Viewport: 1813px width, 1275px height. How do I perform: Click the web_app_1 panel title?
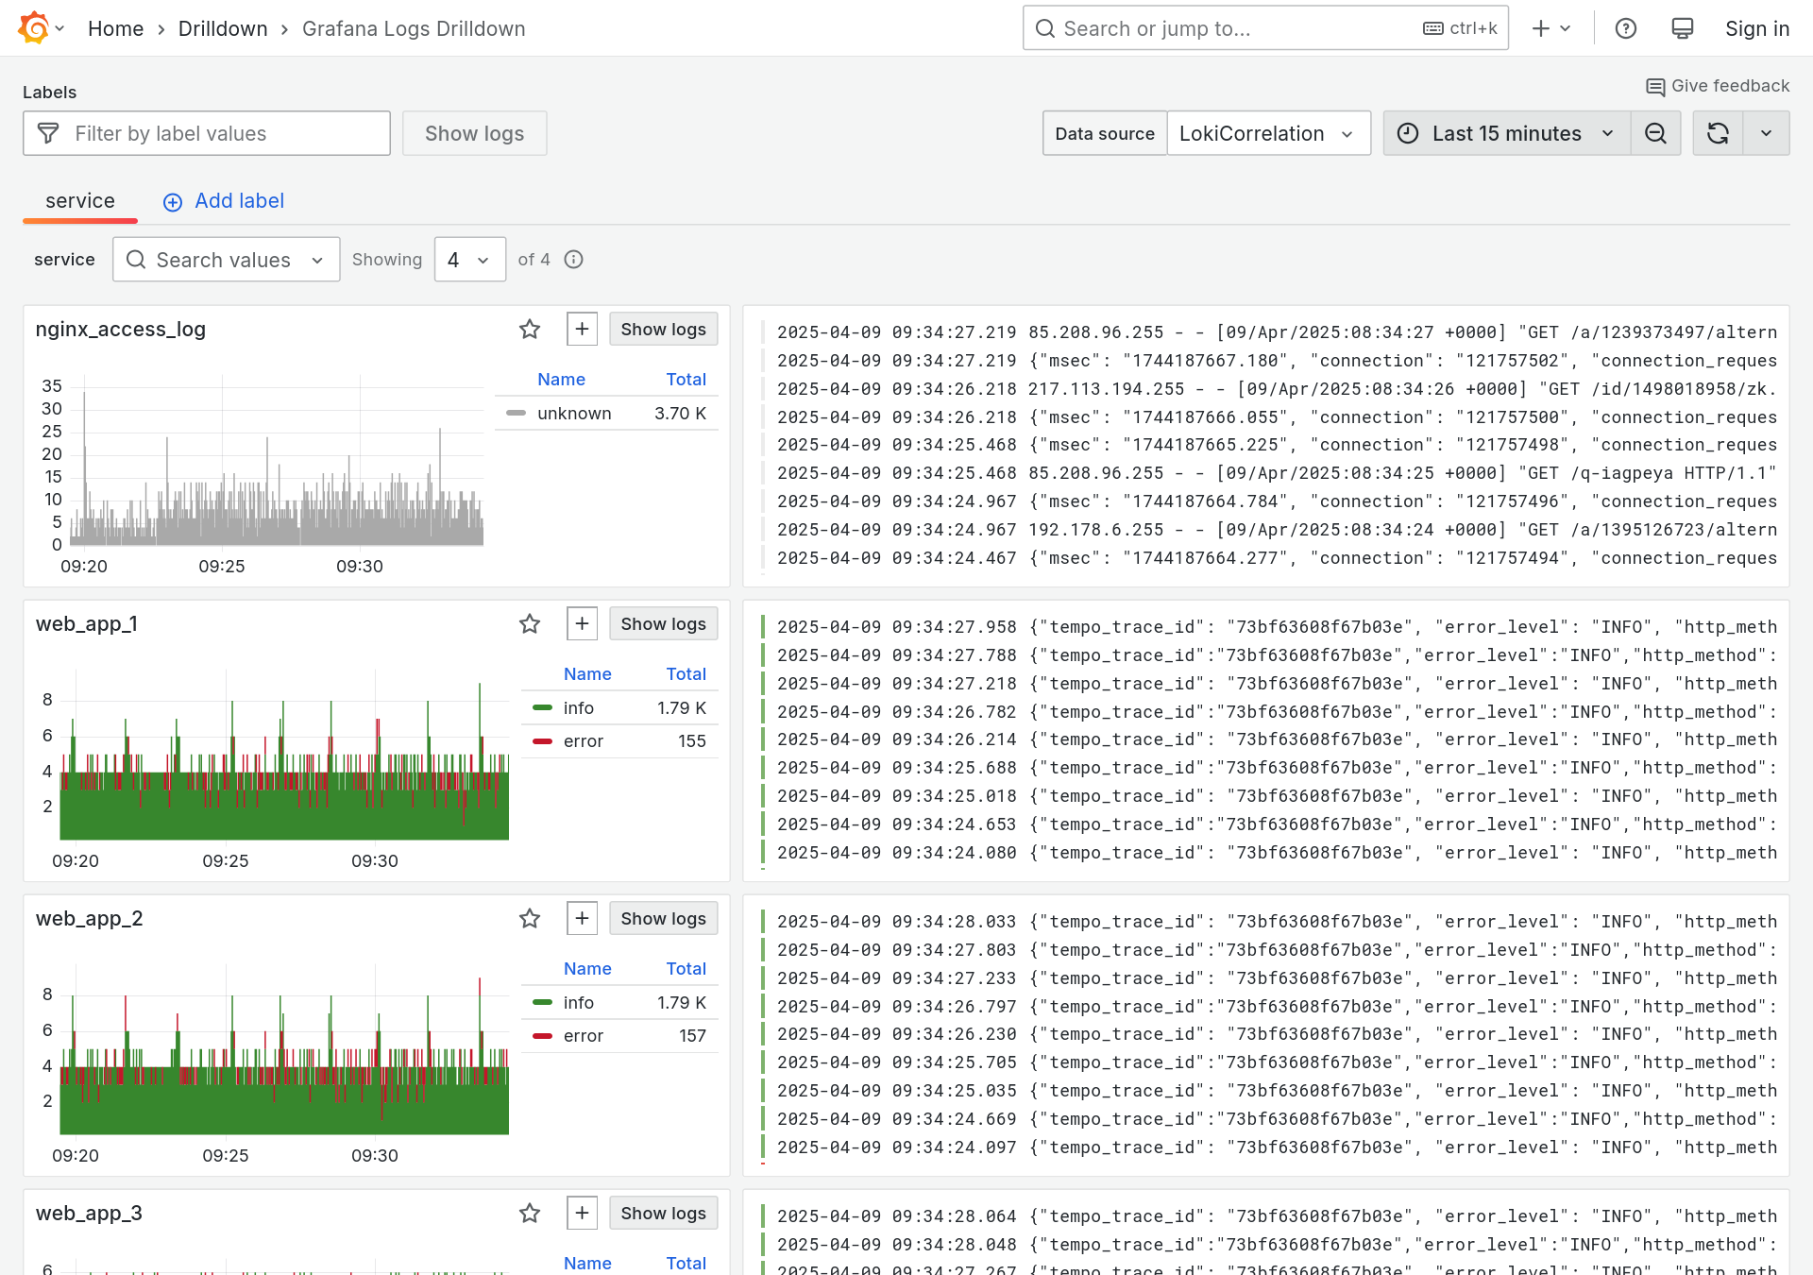pyautogui.click(x=87, y=623)
